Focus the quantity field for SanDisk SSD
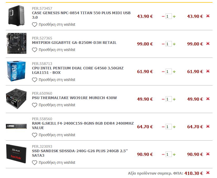Image resolution: width=217 pixels, height=178 pixels. [168, 154]
